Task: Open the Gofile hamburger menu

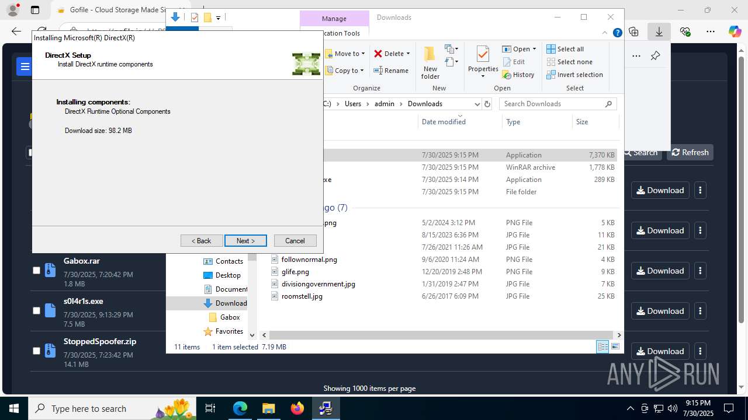Action: point(25,66)
